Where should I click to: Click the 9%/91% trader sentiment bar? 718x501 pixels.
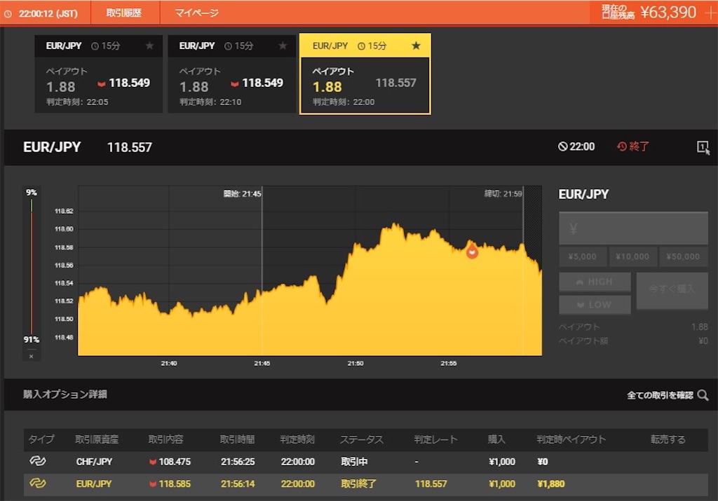coord(32,266)
